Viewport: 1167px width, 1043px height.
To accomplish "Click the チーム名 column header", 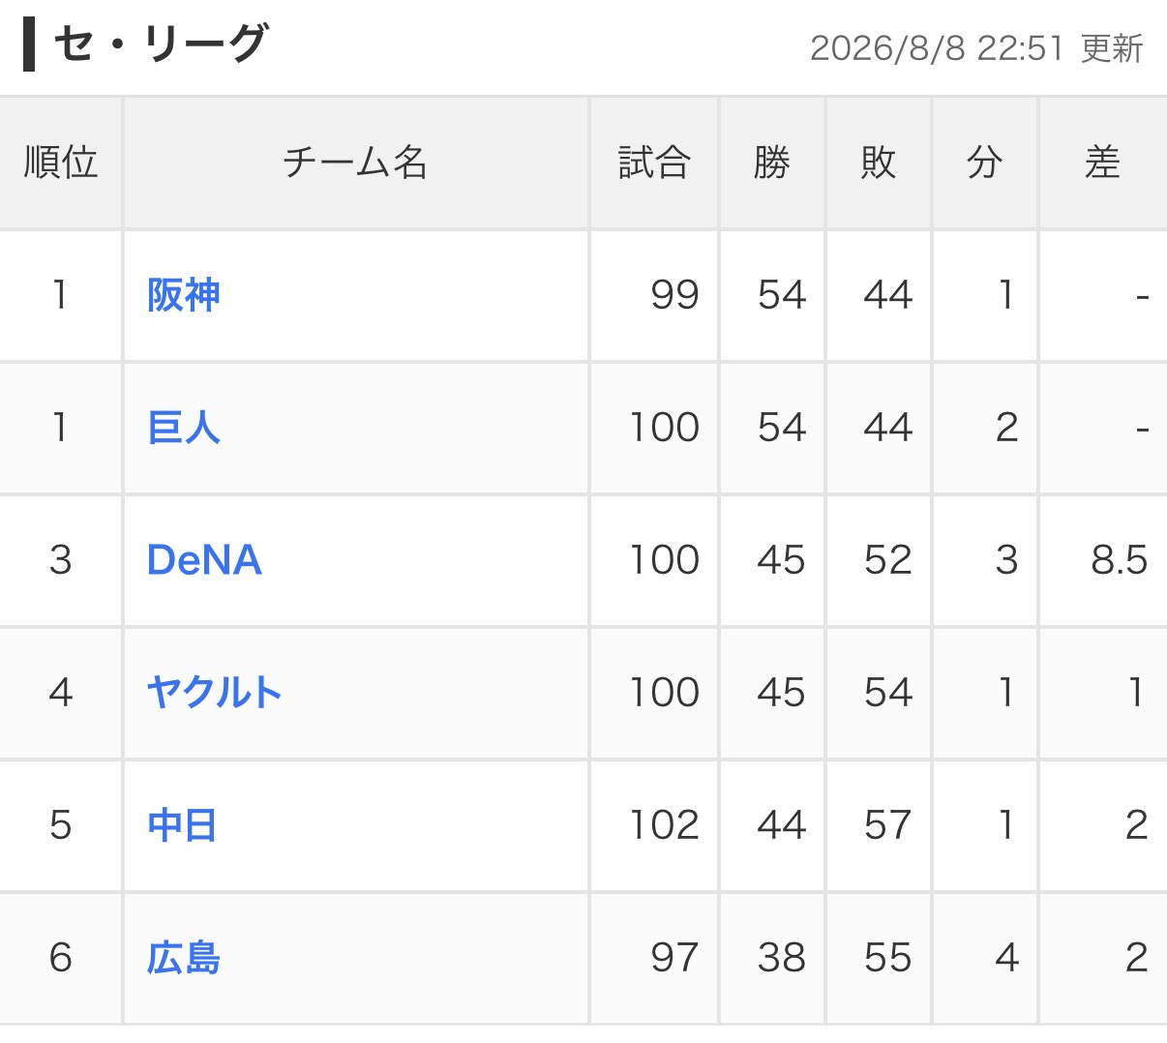I will [355, 163].
